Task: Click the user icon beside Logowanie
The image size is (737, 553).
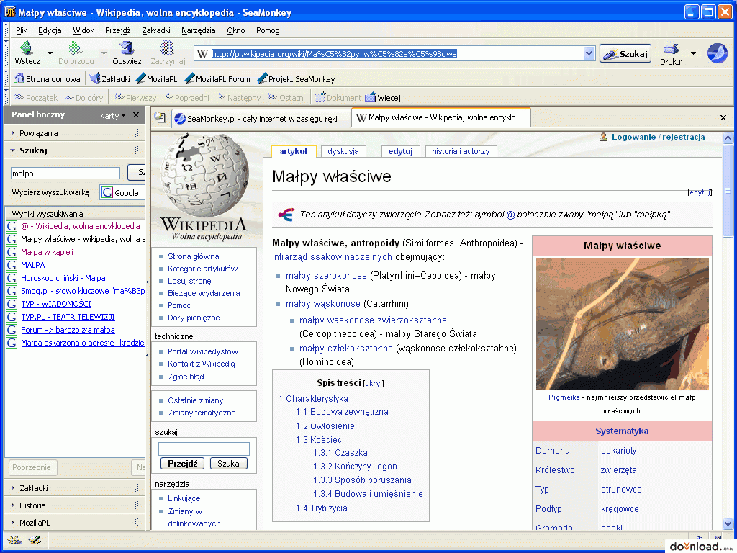Action: pyautogui.click(x=604, y=137)
